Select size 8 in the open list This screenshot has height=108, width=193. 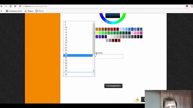pos(78,22)
